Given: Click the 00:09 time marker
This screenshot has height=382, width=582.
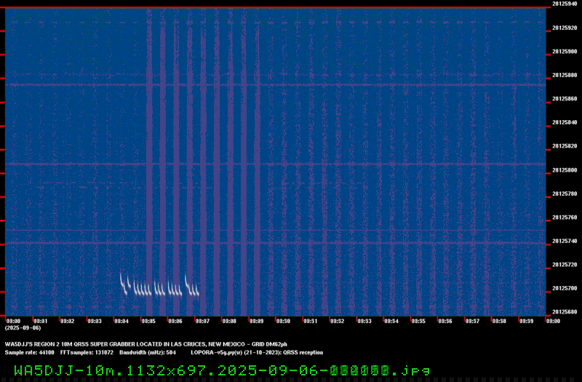Looking at the screenshot, I should 257,321.
